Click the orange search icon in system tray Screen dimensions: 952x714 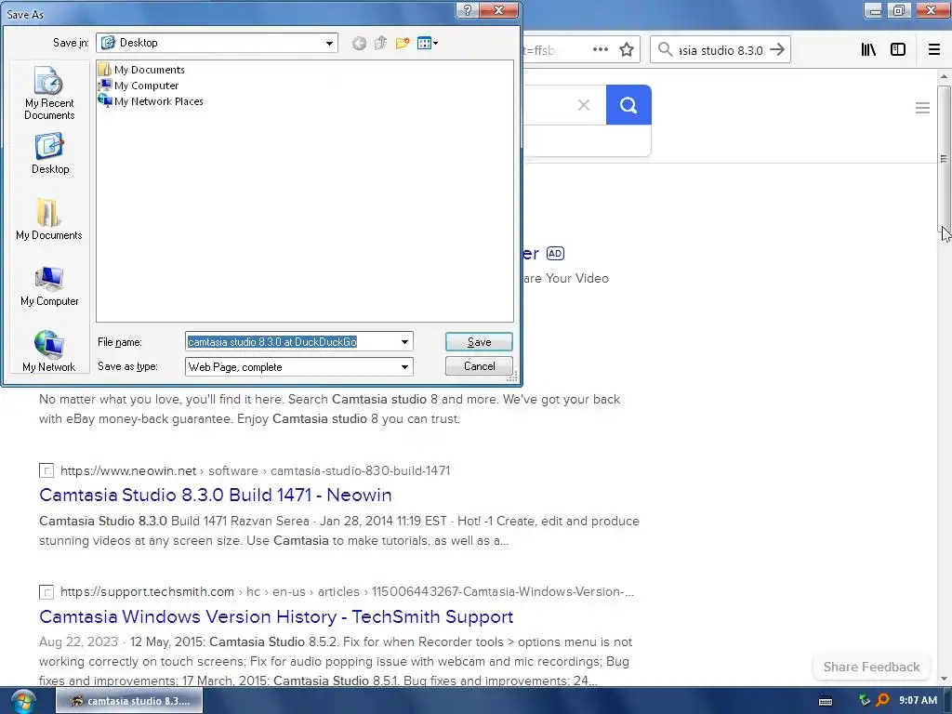pos(882,701)
